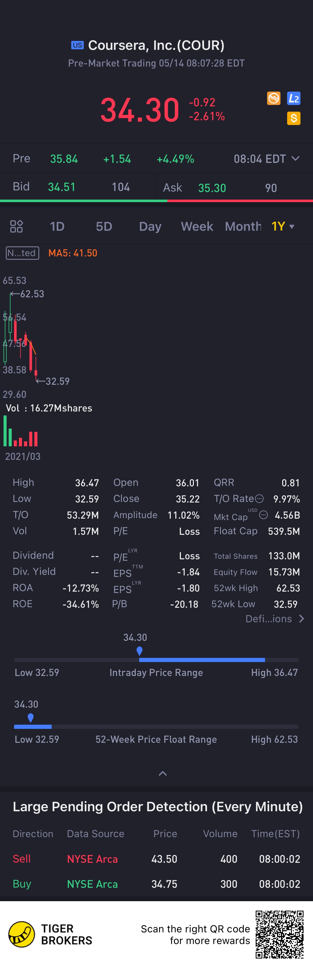313x968 pixels.
Task: Tap the ROE value -34.61%
Action: click(81, 604)
